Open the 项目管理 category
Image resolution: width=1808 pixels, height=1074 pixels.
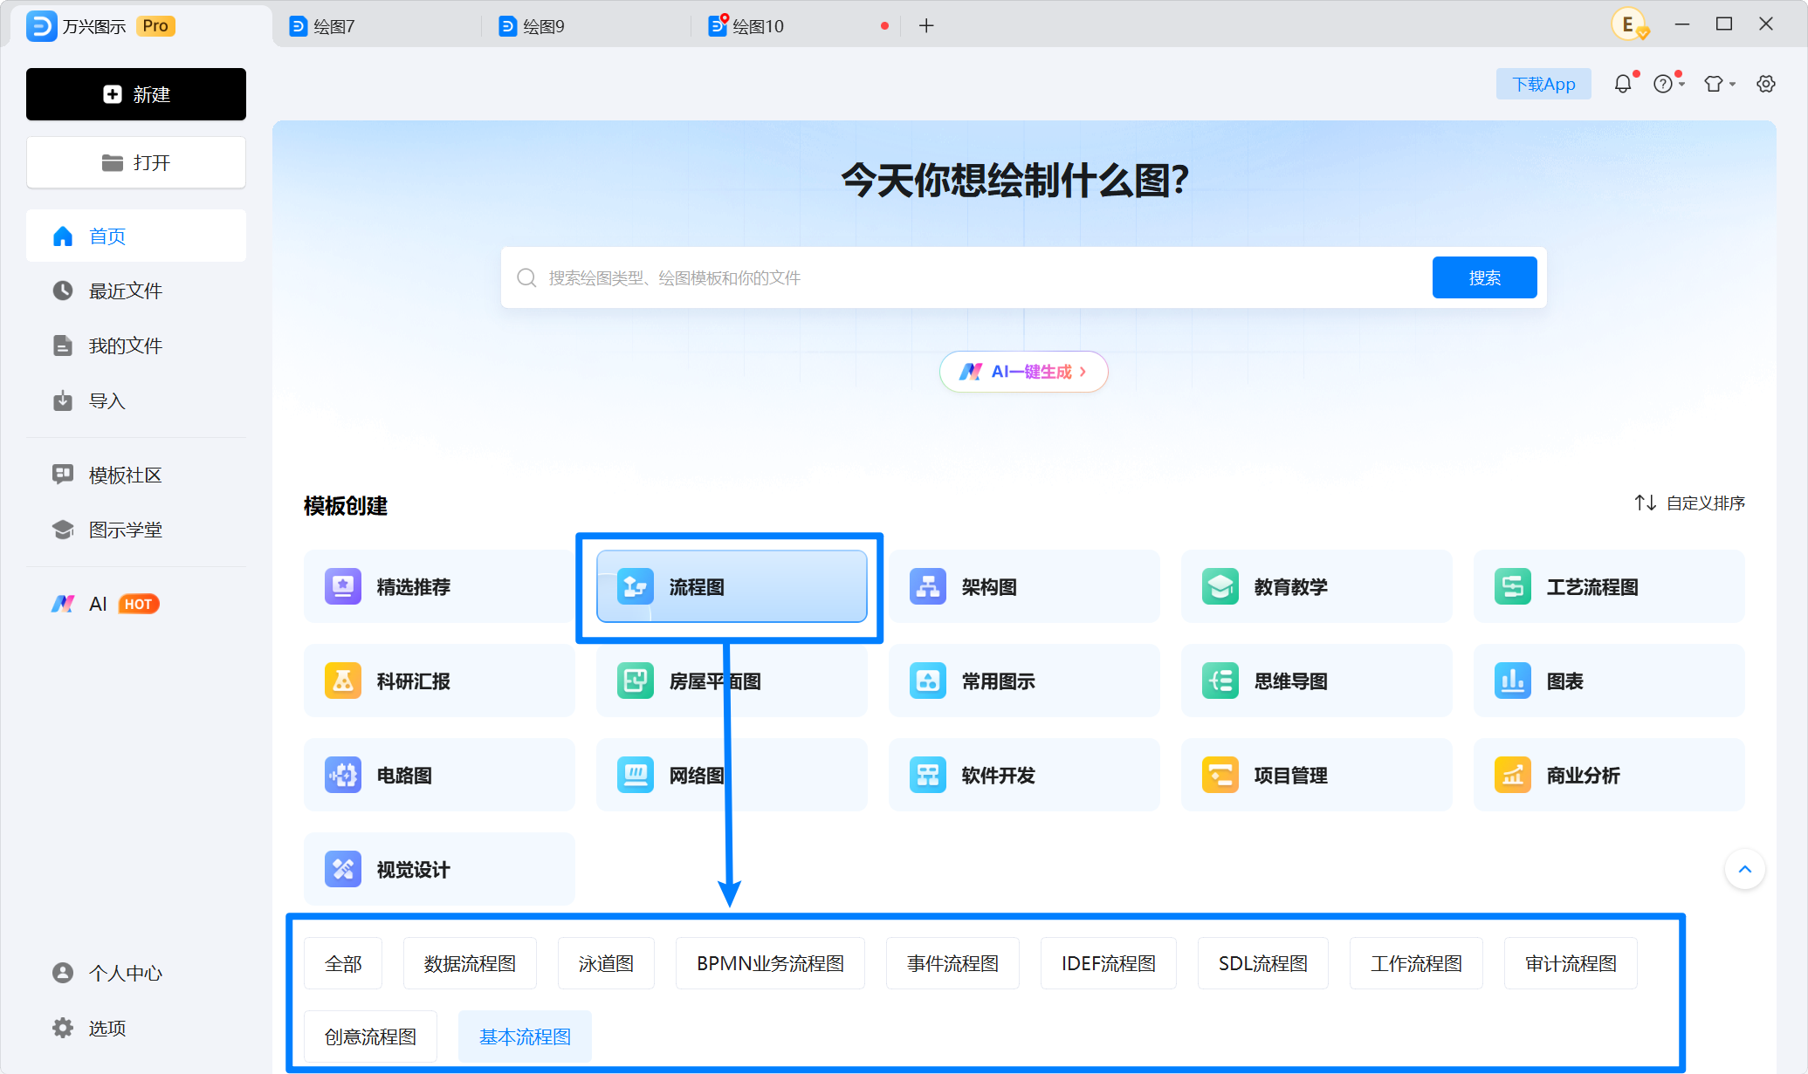click(x=1316, y=775)
